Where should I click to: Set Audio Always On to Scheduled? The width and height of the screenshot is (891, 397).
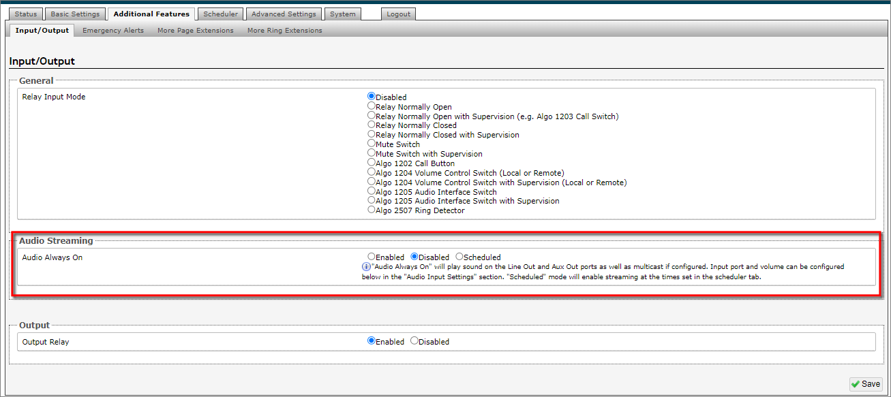(459, 257)
